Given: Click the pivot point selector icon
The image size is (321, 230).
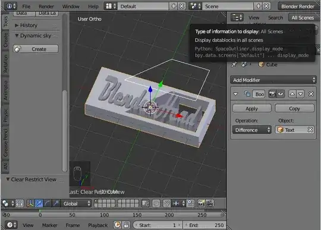Looking at the screenshot, I should [20, 204].
